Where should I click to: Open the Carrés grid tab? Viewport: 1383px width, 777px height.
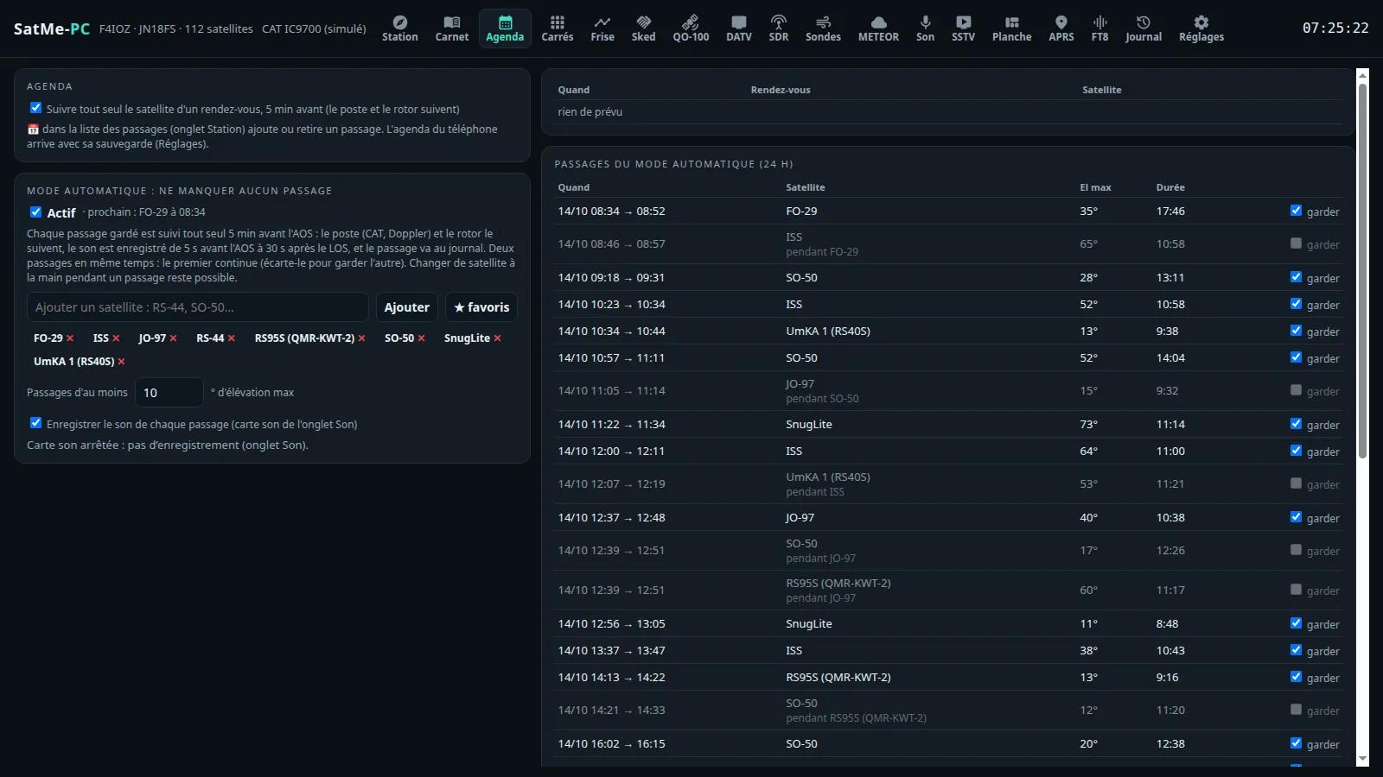[x=558, y=28]
